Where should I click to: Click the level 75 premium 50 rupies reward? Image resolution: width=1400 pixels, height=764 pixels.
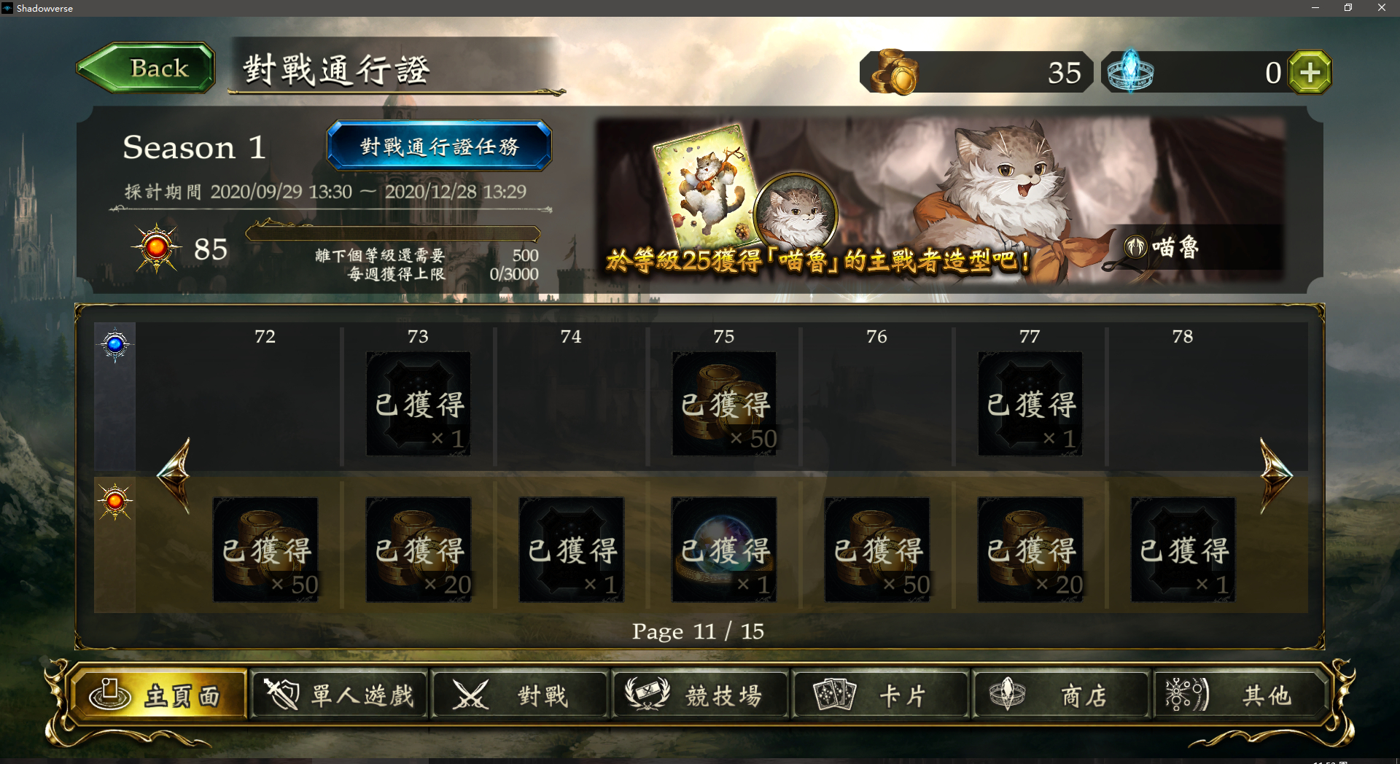click(x=724, y=404)
